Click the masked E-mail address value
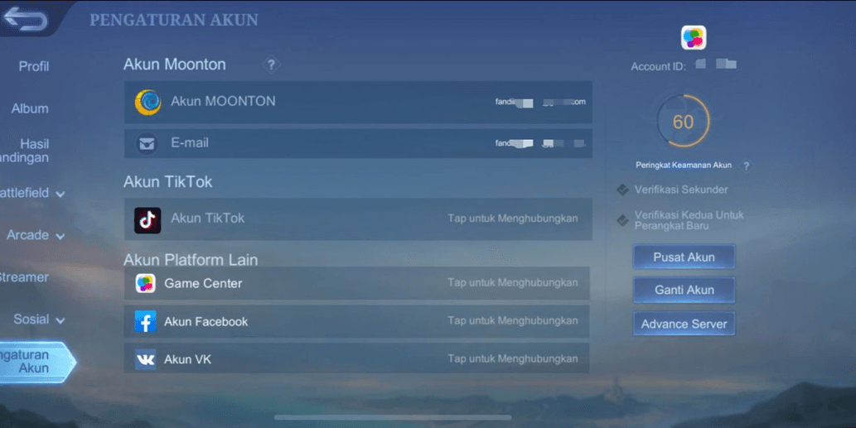856x428 pixels. pyautogui.click(x=540, y=143)
